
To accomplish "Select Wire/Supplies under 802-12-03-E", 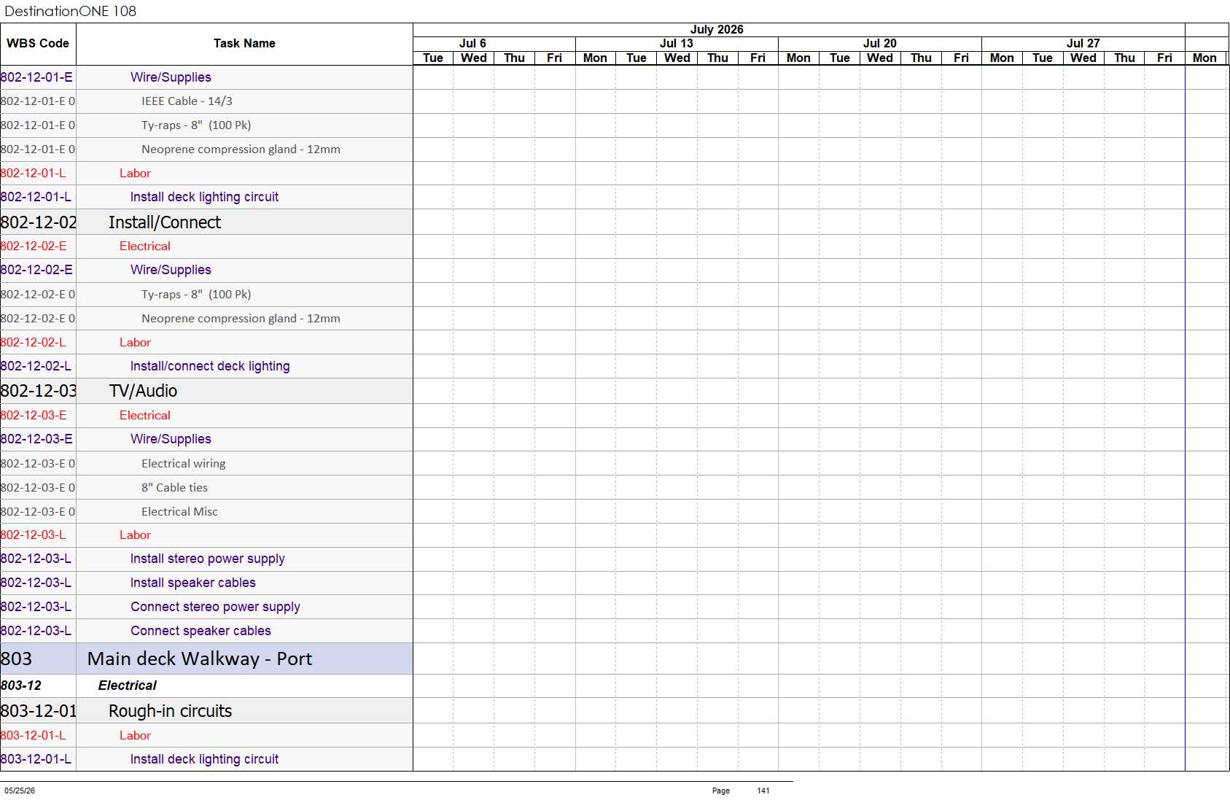I will pos(171,439).
